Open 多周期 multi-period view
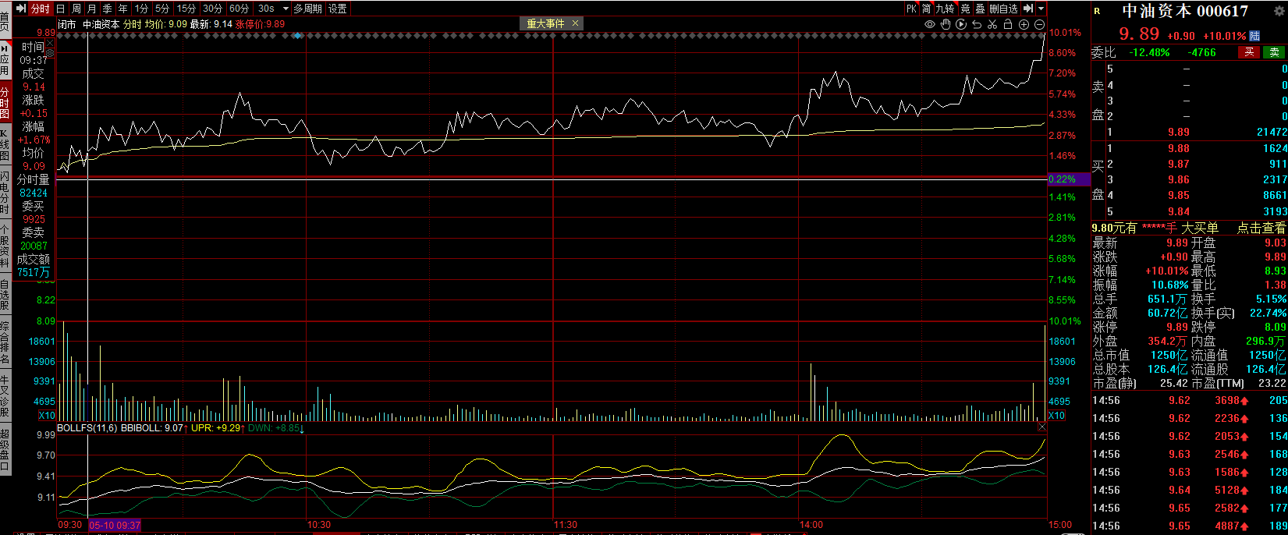 coord(307,9)
